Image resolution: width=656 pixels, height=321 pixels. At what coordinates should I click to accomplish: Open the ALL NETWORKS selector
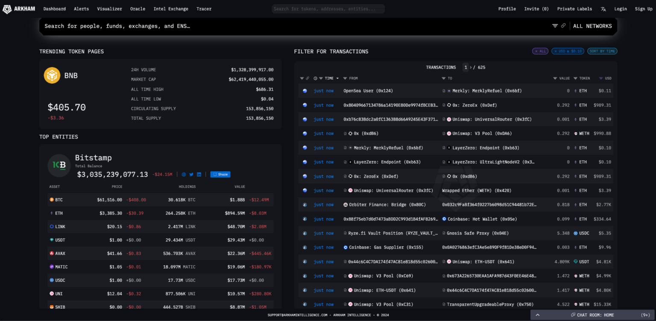coord(592,26)
